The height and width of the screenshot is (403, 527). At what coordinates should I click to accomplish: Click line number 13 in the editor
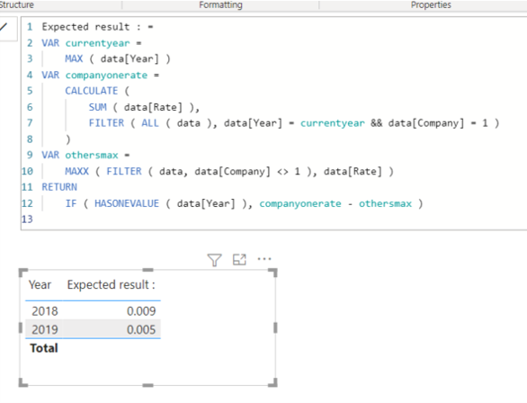tap(27, 219)
